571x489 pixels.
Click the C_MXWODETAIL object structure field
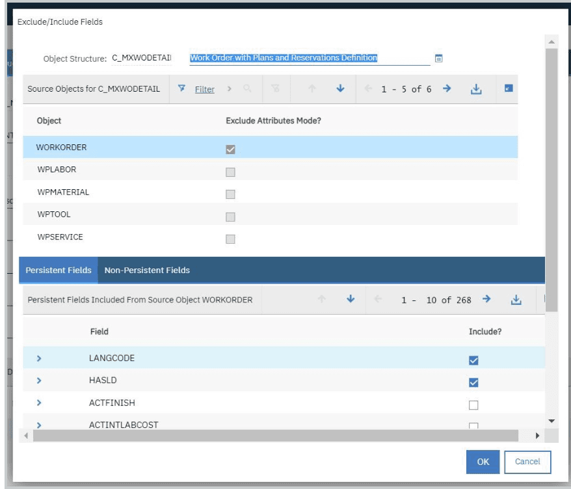coord(141,58)
